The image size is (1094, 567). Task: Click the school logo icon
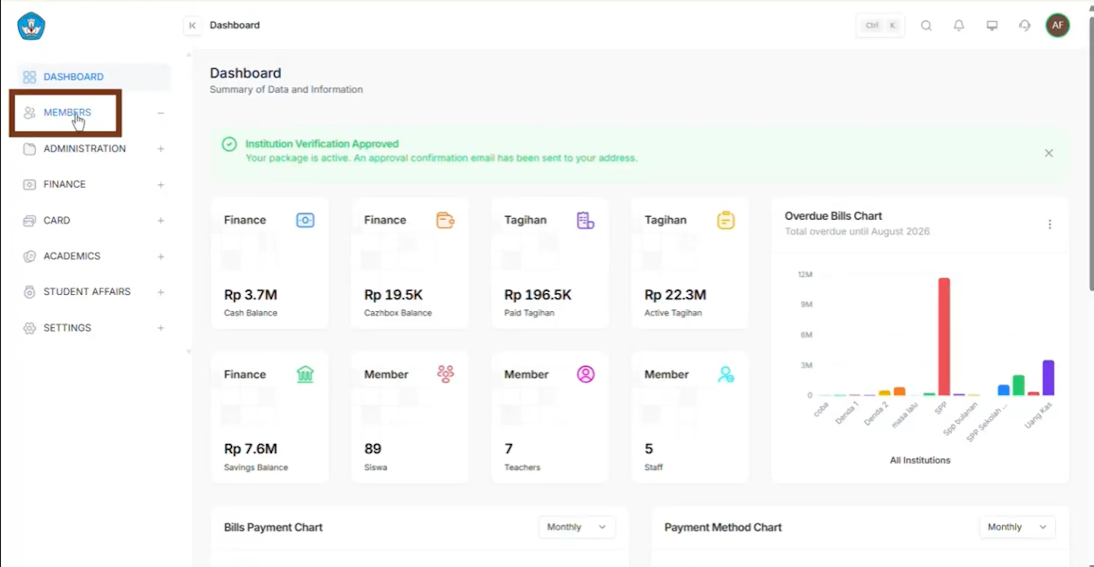click(x=31, y=26)
